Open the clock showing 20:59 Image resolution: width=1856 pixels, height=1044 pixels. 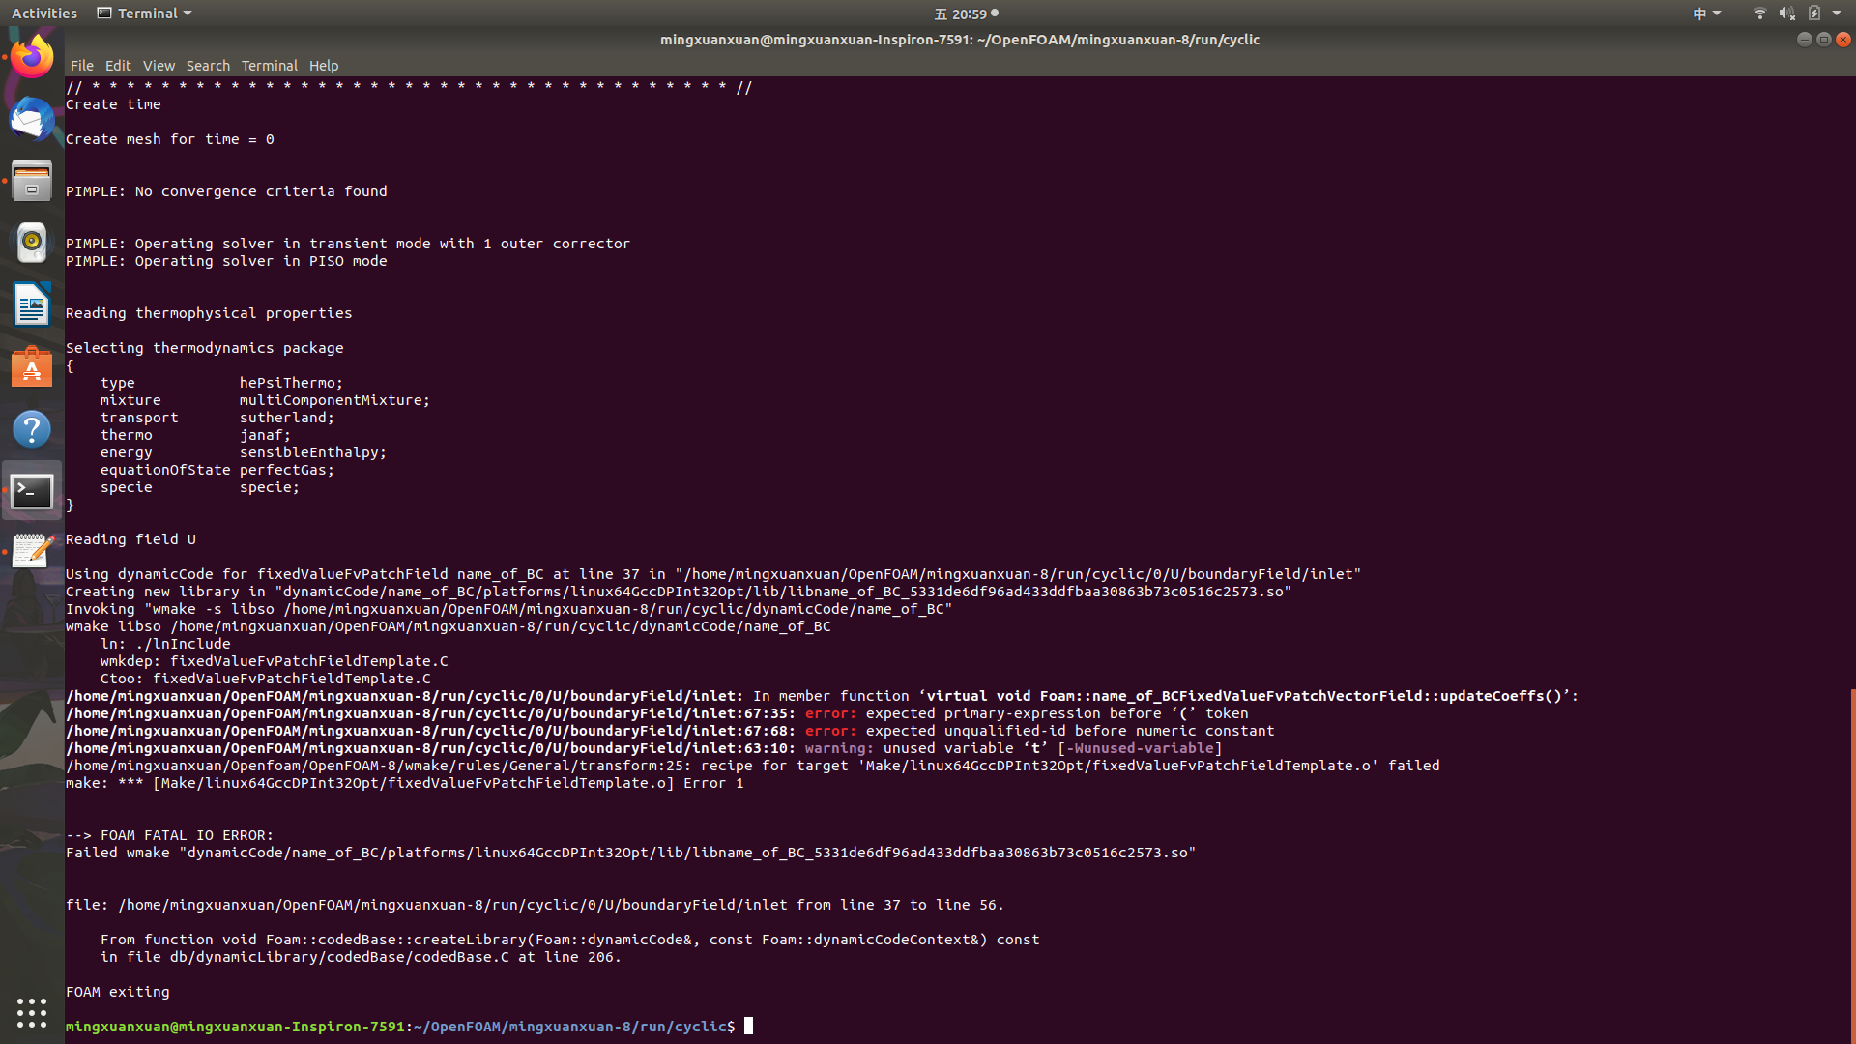pos(966,14)
